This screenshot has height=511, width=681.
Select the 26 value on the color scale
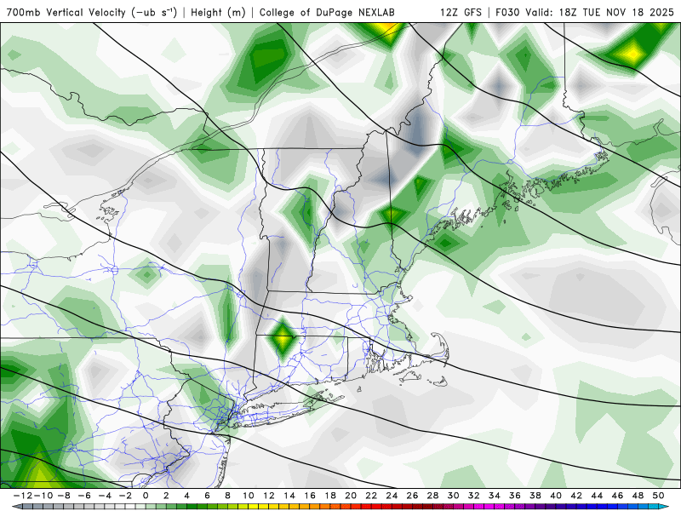click(x=412, y=496)
